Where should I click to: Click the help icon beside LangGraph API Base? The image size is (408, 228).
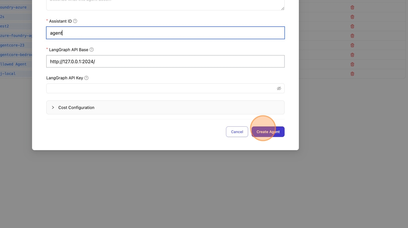pos(91,50)
